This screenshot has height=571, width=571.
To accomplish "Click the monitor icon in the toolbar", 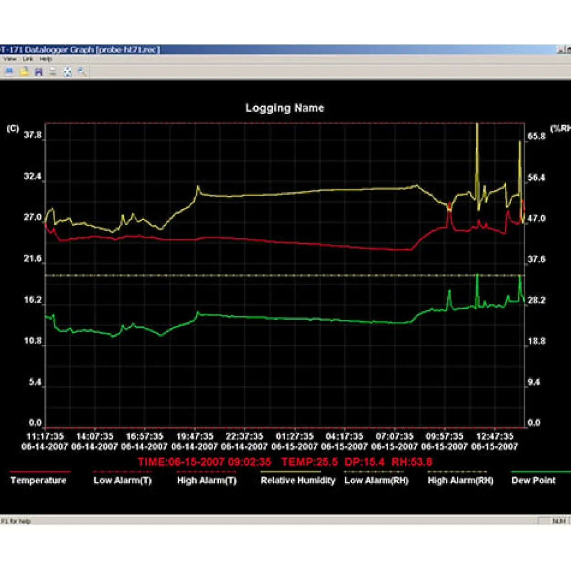I will pos(9,71).
